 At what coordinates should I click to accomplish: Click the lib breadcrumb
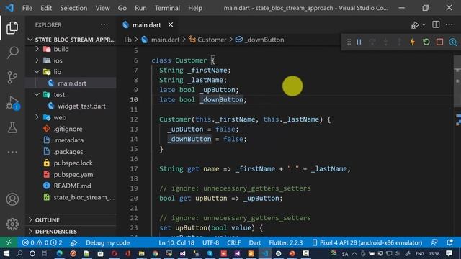point(128,40)
